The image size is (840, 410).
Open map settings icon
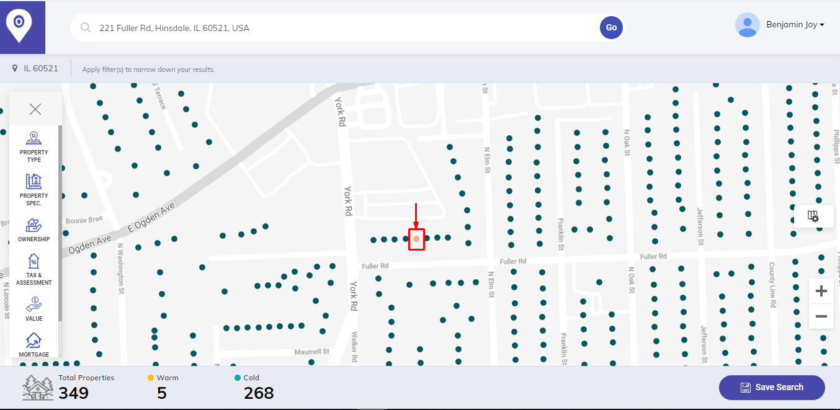coord(813,216)
